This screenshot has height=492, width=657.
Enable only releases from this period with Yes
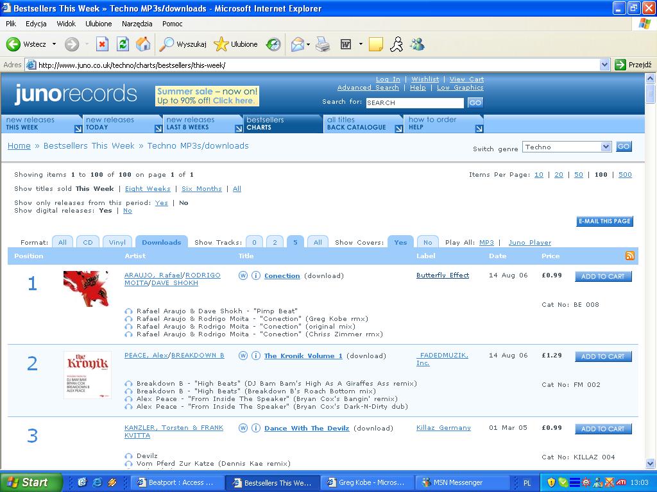(161, 203)
